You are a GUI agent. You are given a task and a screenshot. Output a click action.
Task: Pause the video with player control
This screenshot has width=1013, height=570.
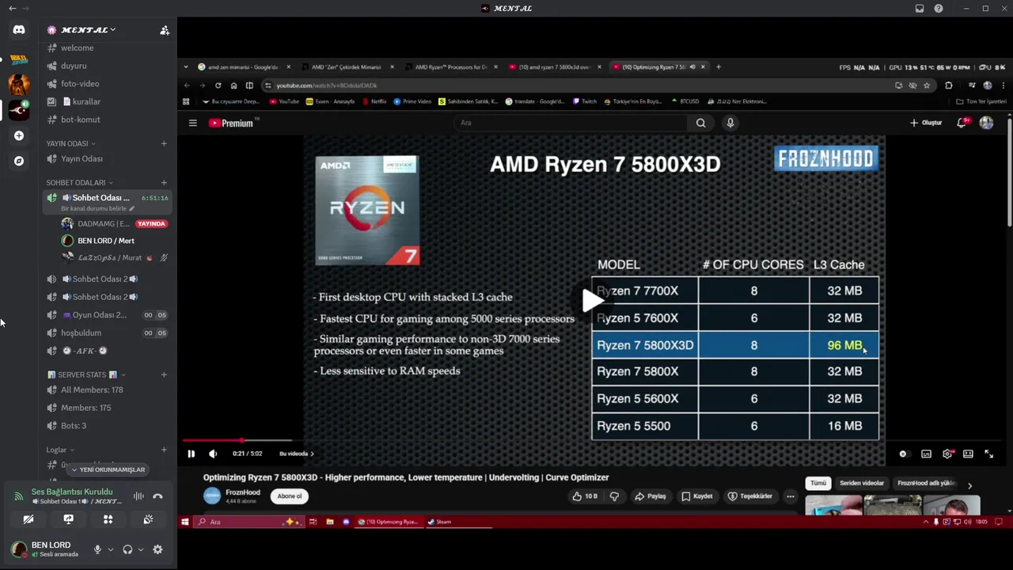(191, 454)
